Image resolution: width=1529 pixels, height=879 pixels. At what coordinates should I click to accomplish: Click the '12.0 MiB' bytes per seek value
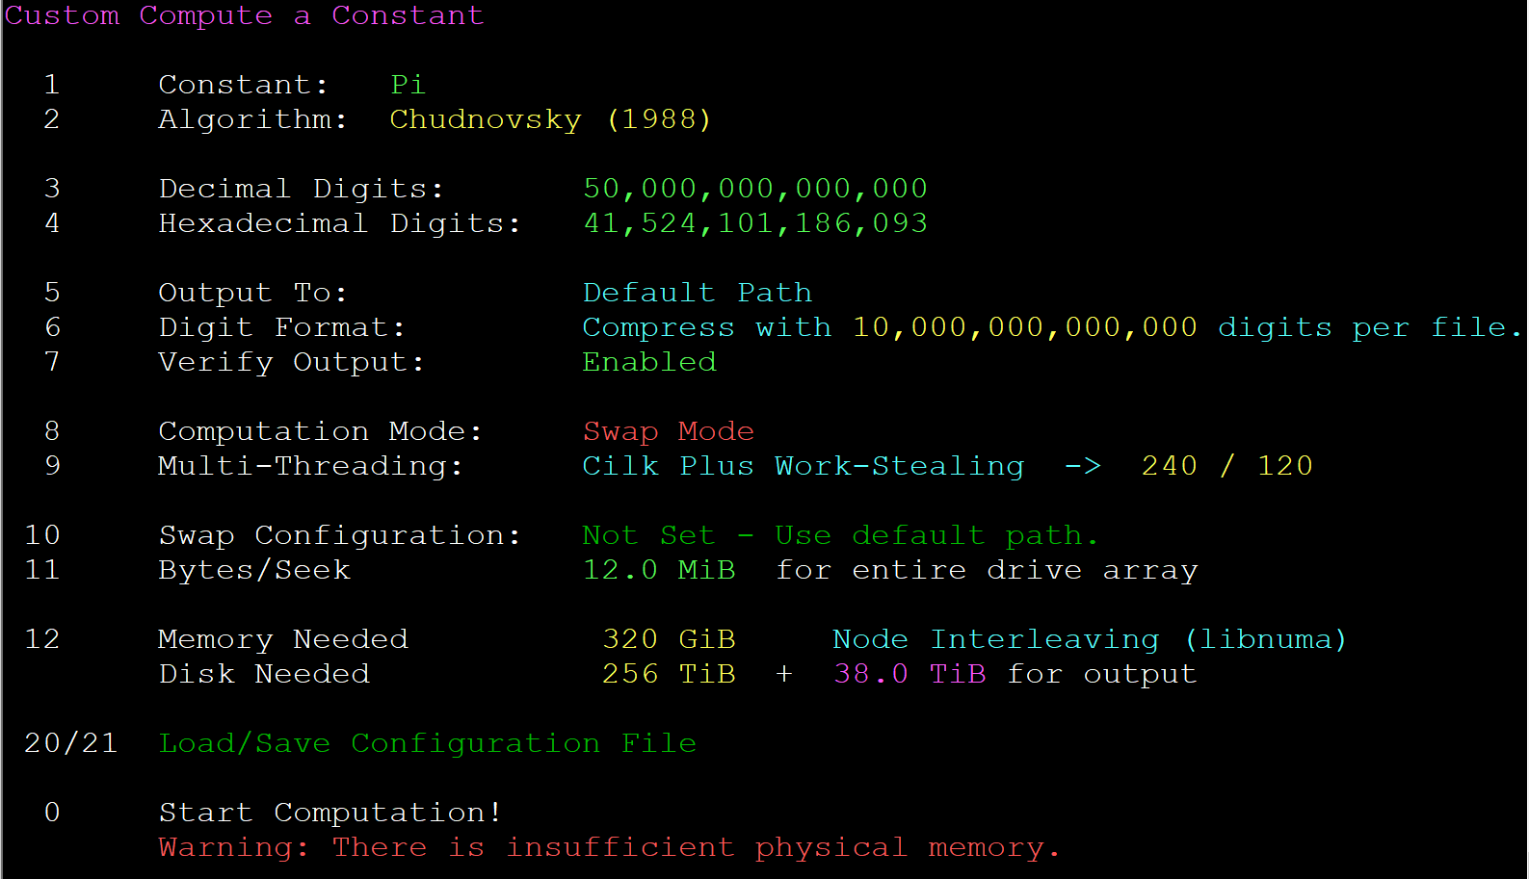pyautogui.click(x=659, y=570)
